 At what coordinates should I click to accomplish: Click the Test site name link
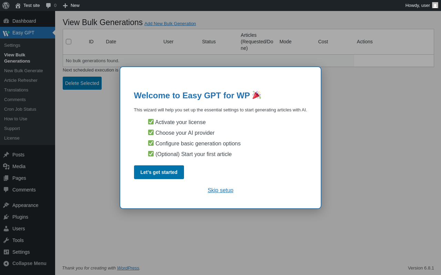click(32, 5)
